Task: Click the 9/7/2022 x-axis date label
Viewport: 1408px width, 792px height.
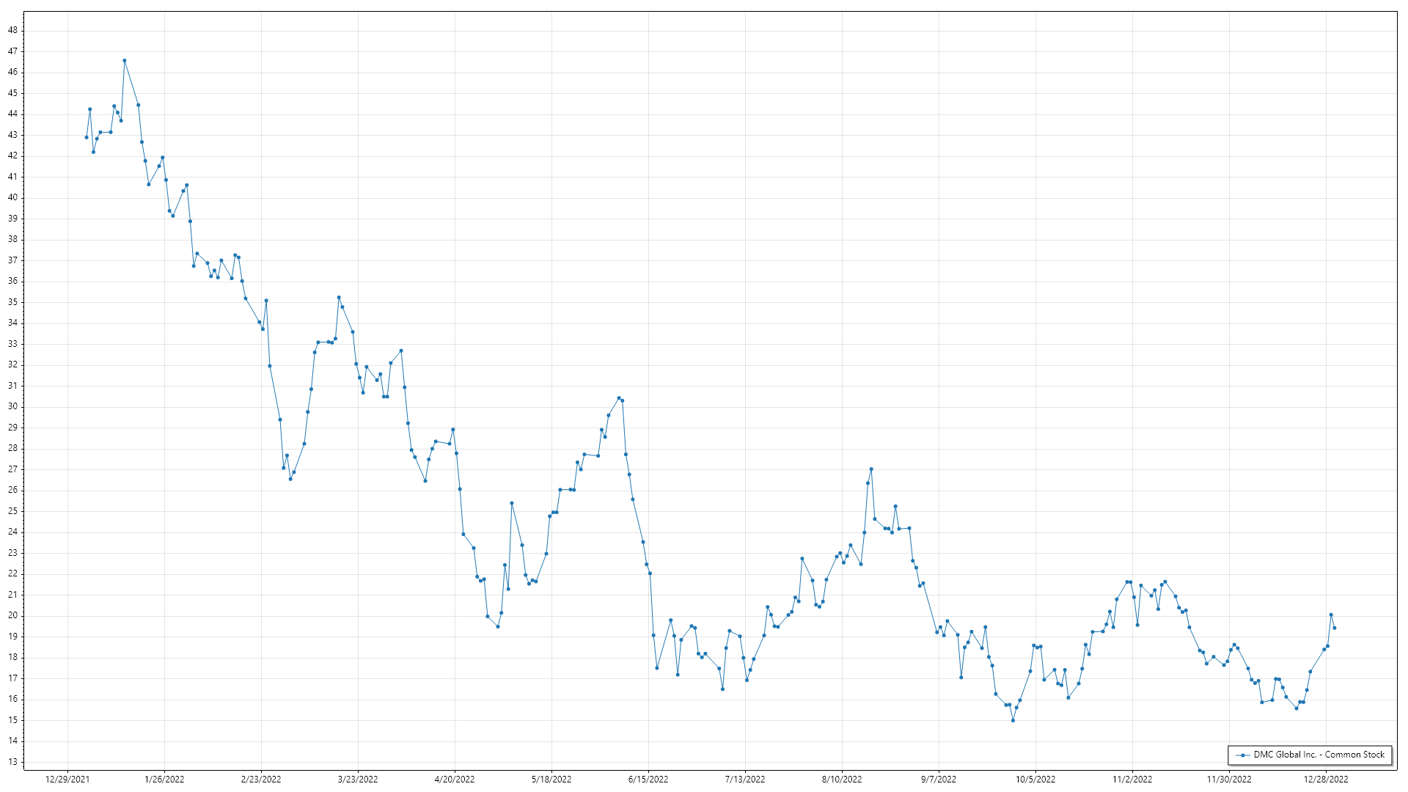Action: click(x=939, y=779)
